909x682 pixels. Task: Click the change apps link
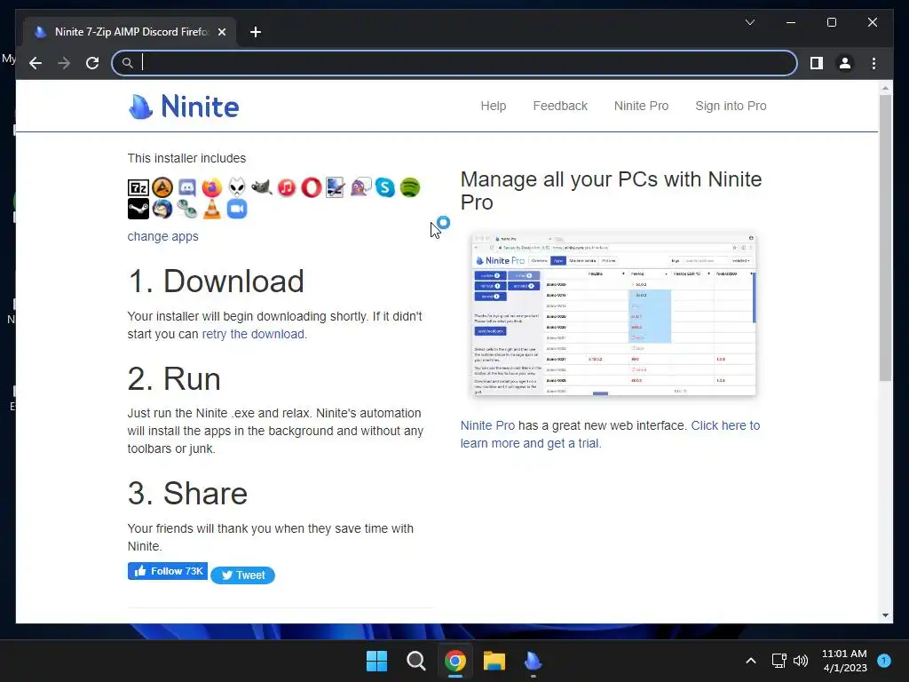tap(163, 236)
